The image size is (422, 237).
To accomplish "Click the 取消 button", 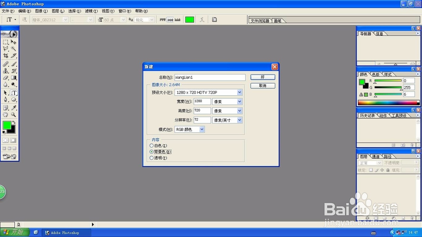I will click(x=262, y=86).
